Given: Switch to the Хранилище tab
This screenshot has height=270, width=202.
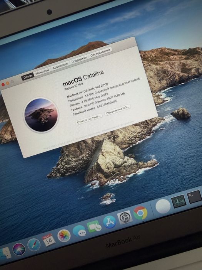Looking at the screenshot, I should [x=60, y=66].
